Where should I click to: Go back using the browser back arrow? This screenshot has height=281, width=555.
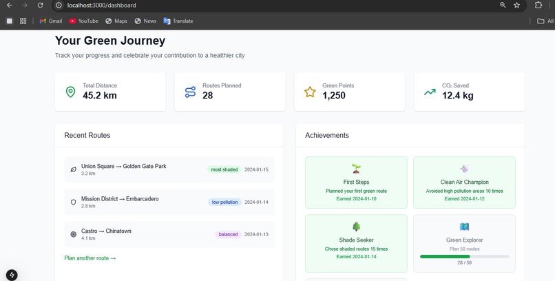click(10, 6)
